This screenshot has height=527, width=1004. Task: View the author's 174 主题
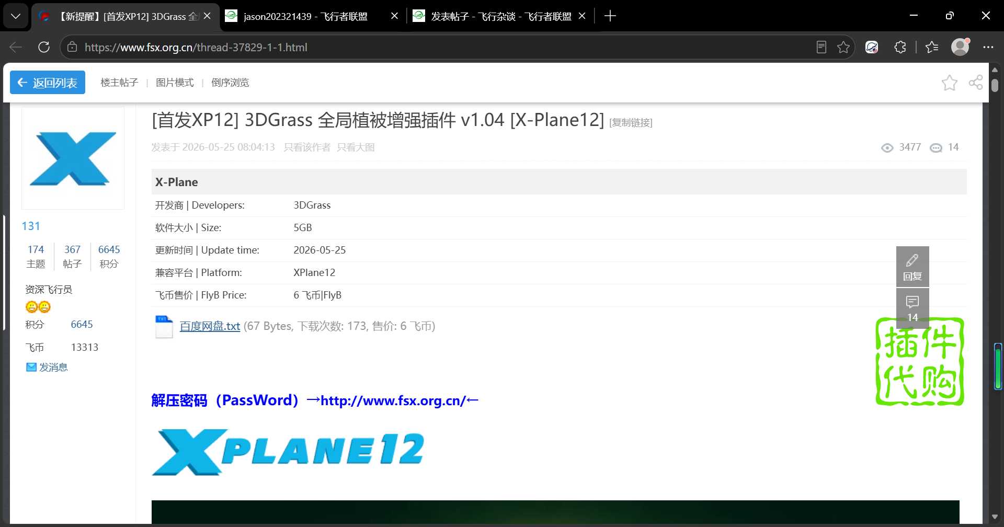pos(36,256)
